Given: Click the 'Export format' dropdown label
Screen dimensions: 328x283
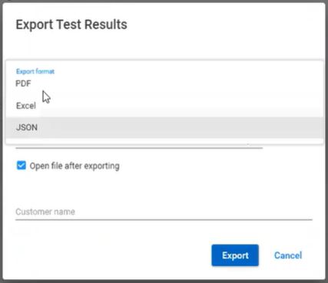Looking at the screenshot, I should pyautogui.click(x=35, y=71).
